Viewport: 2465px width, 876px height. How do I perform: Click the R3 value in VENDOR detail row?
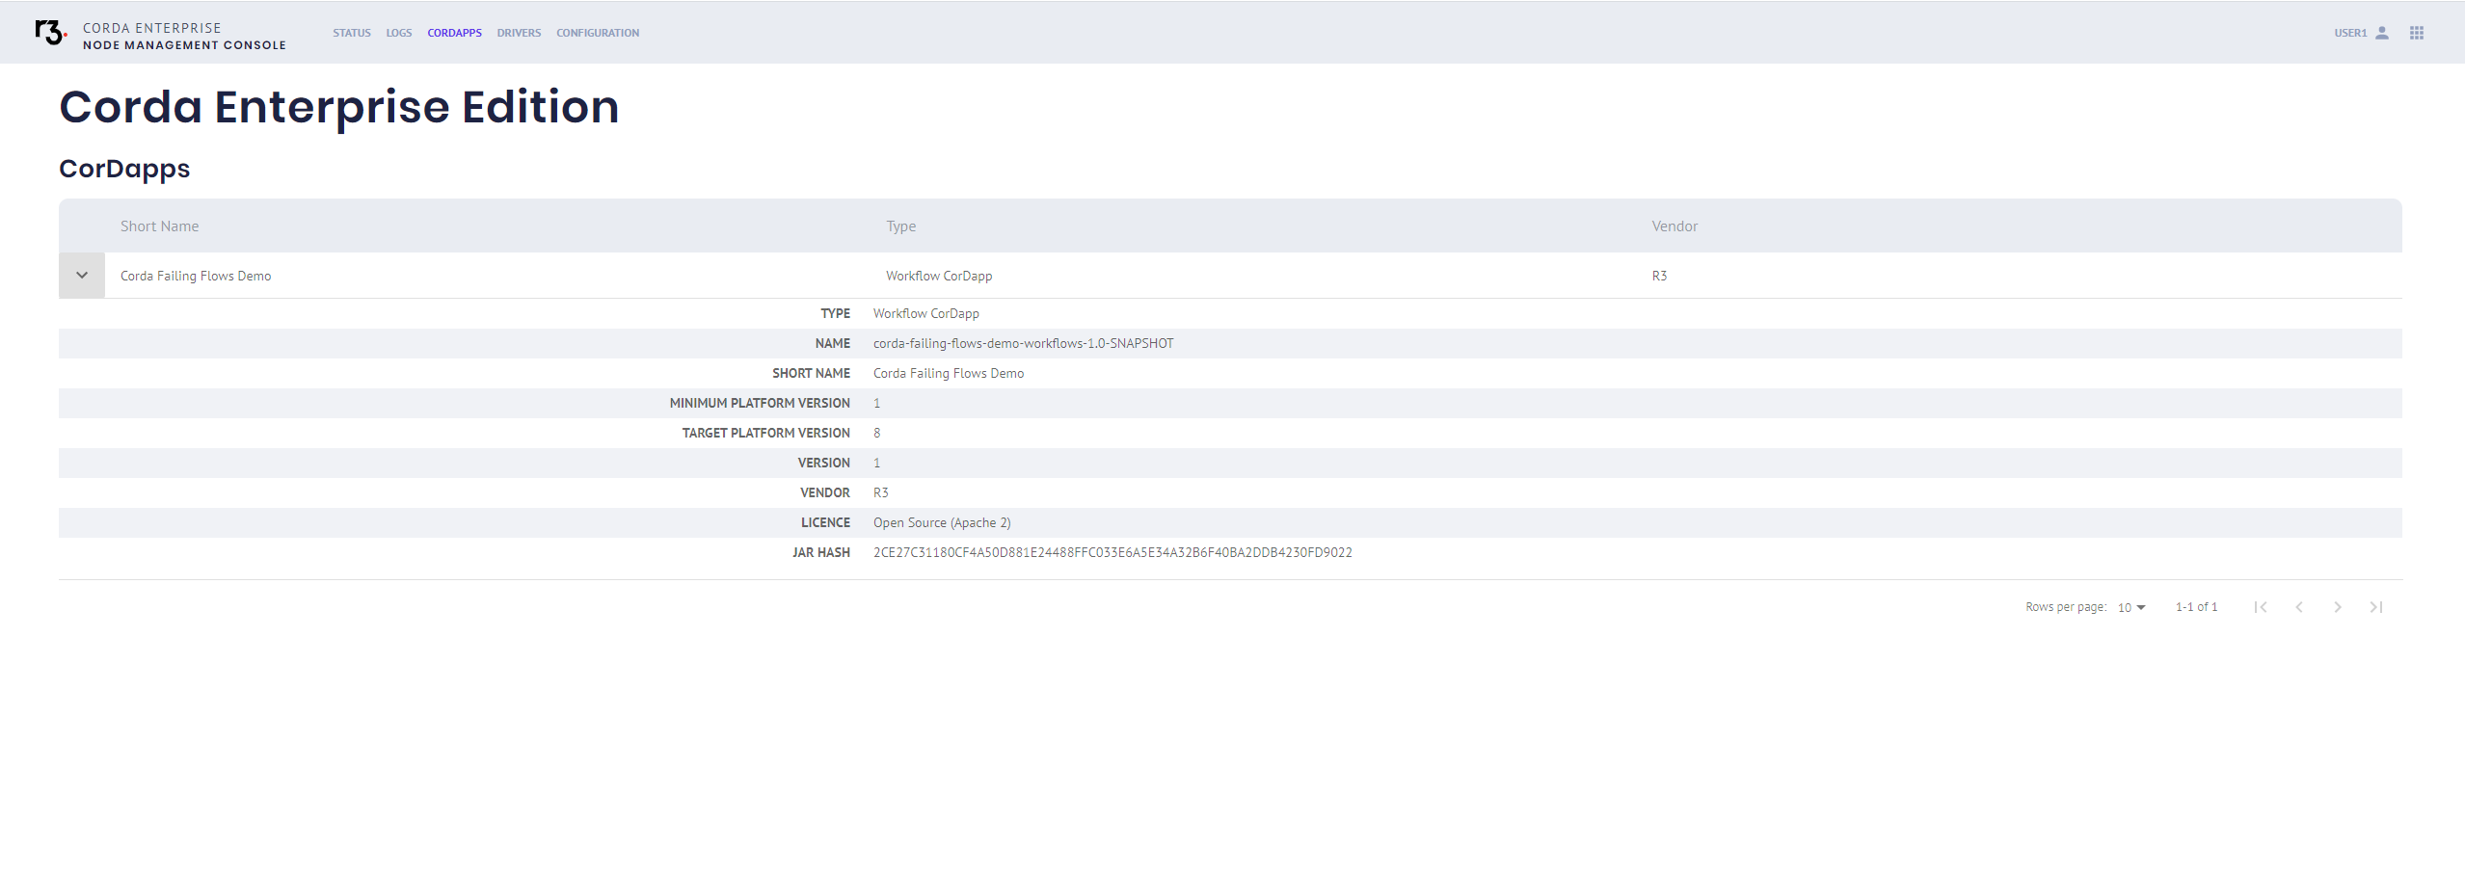point(881,492)
